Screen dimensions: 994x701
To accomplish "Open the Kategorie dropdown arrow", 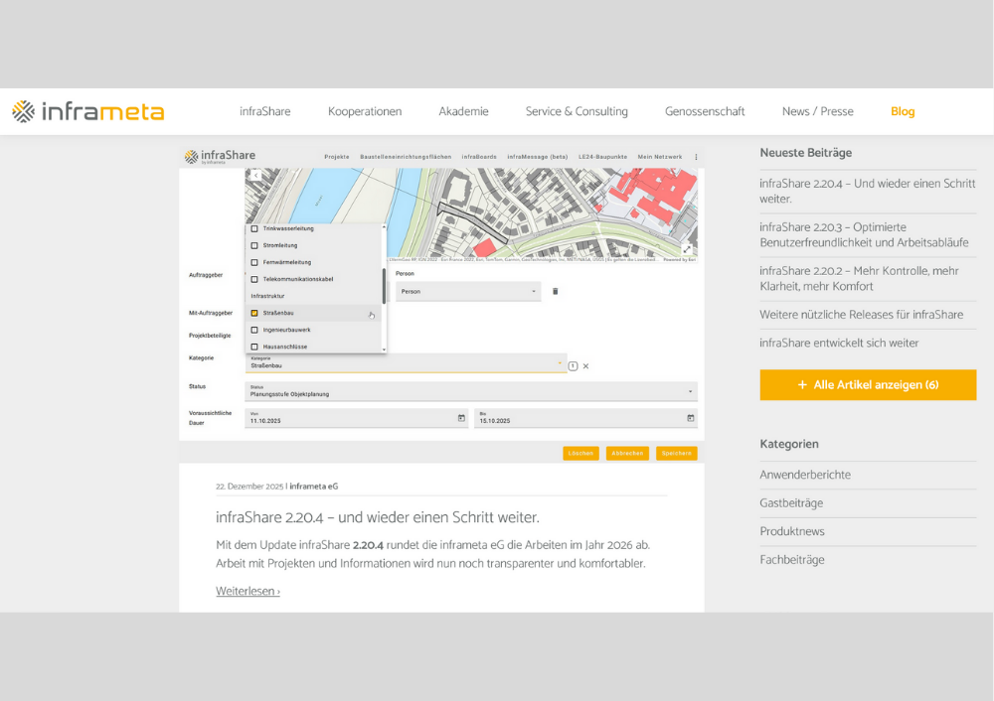I will point(560,363).
